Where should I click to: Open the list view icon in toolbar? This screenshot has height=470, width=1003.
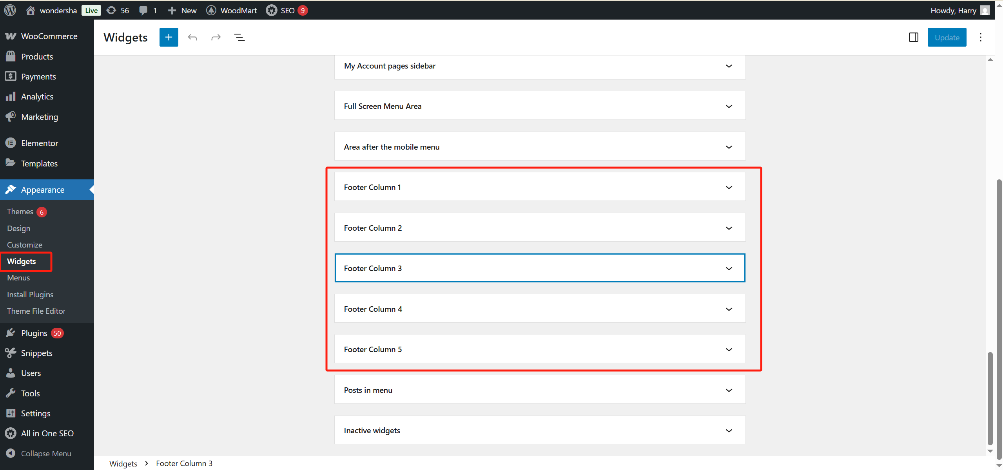pyautogui.click(x=239, y=37)
